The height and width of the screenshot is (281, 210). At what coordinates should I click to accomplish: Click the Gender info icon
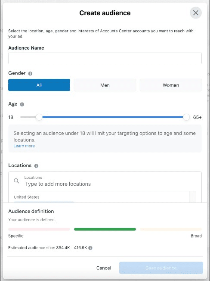30,73
